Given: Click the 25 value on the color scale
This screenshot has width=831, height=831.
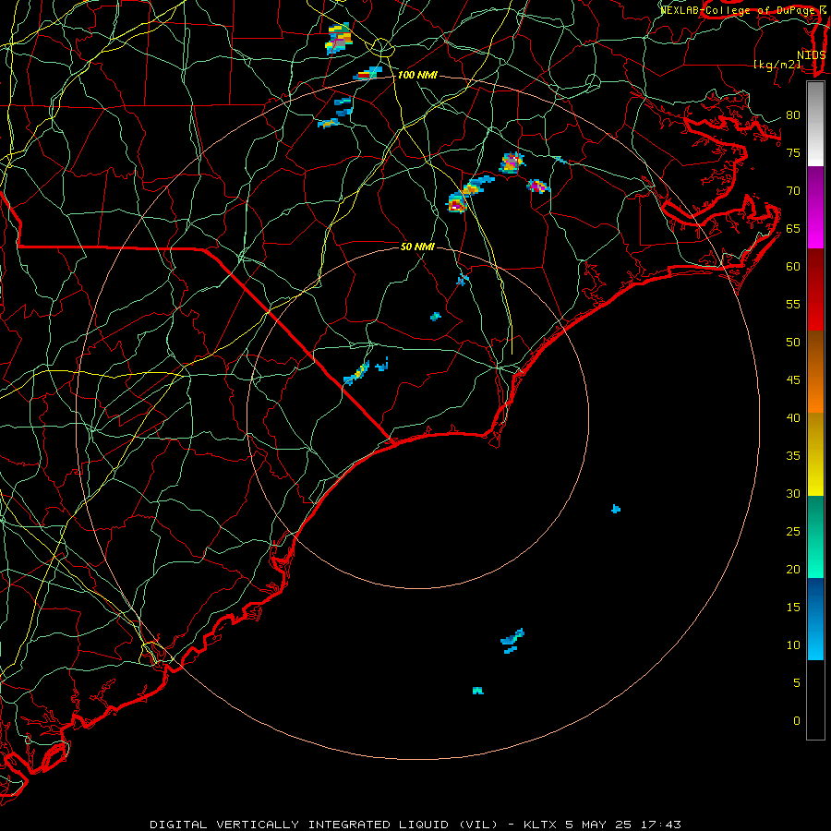Looking at the screenshot, I should point(793,532).
